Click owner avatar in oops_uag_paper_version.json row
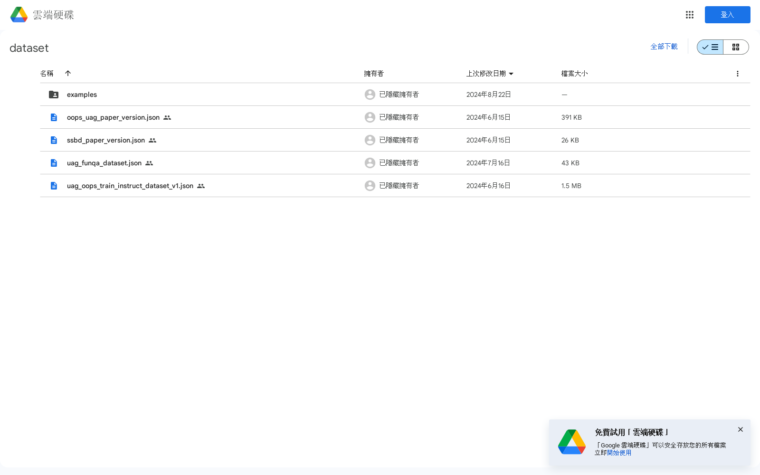 (x=370, y=117)
